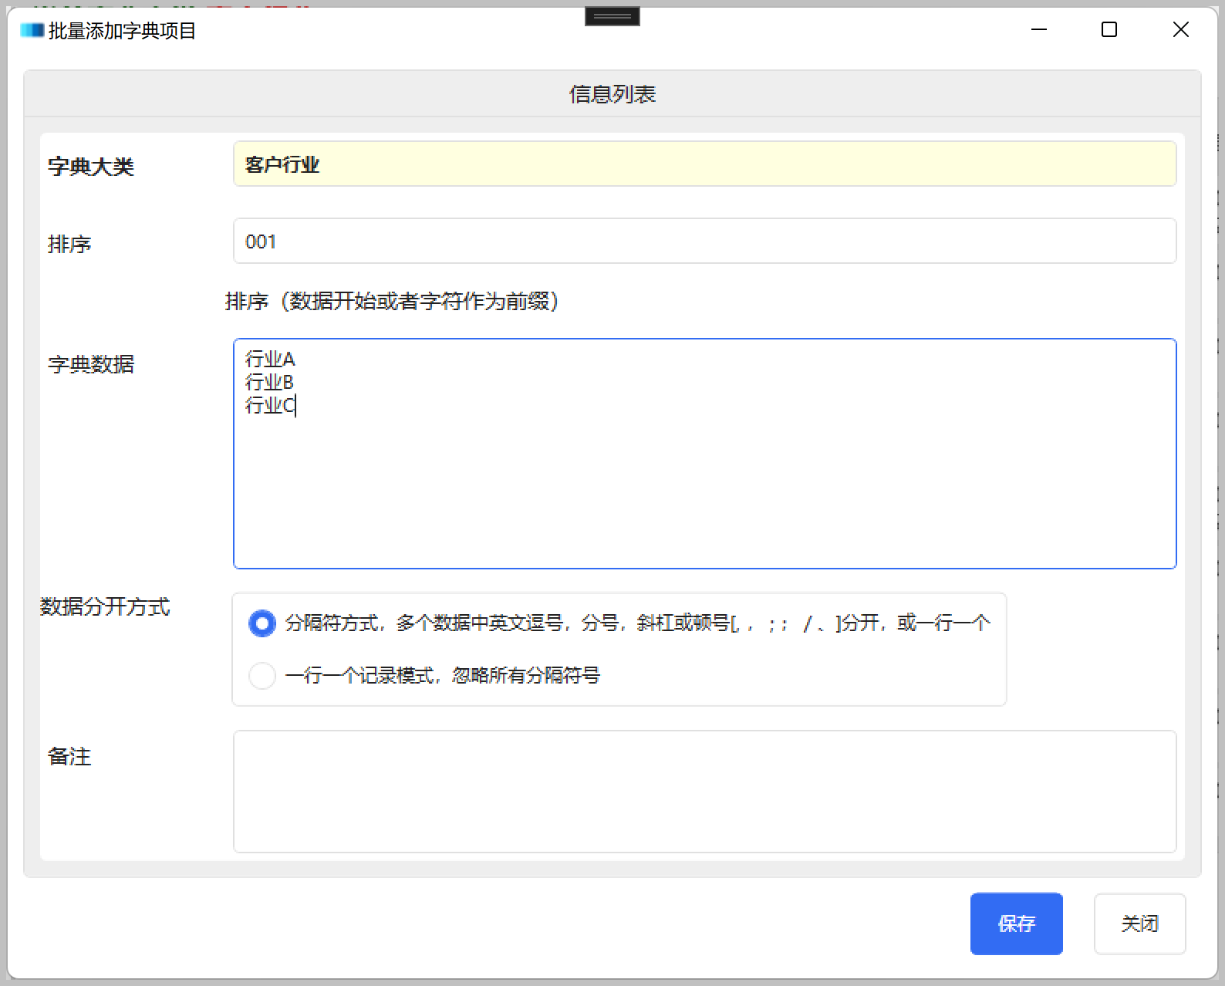Close the dialog with the X button
The image size is (1225, 986).
[1180, 30]
